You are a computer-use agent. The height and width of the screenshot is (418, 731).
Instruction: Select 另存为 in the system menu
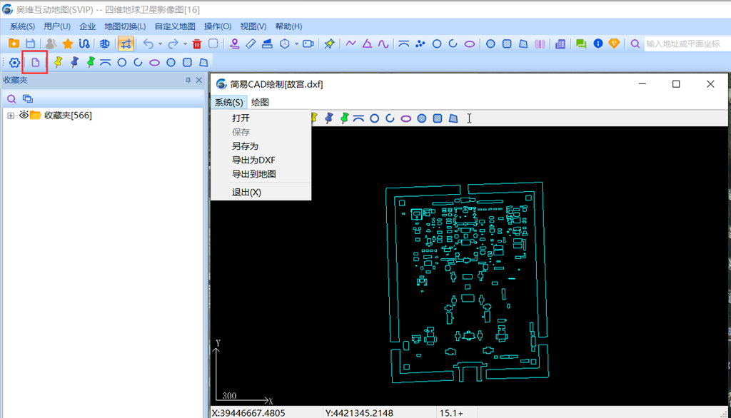click(245, 146)
